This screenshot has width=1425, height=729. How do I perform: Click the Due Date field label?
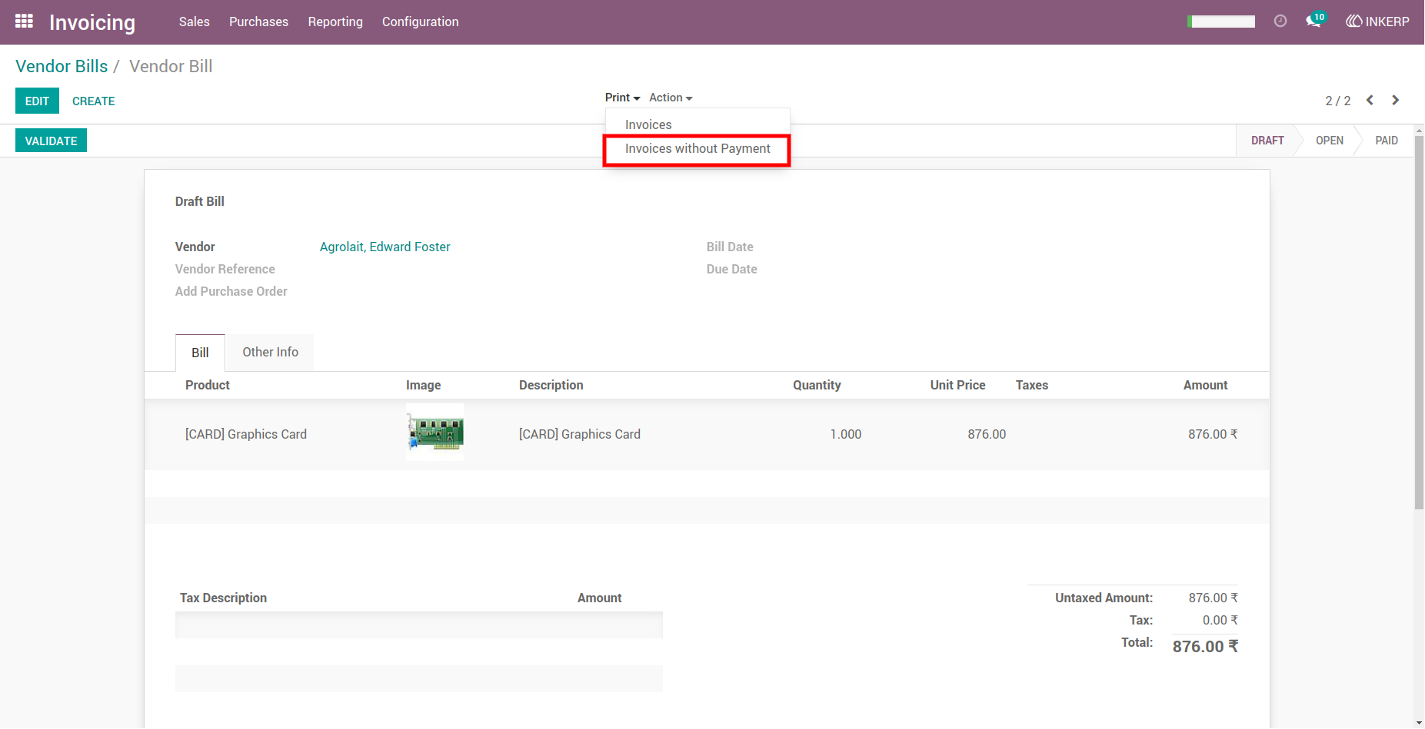(x=731, y=269)
